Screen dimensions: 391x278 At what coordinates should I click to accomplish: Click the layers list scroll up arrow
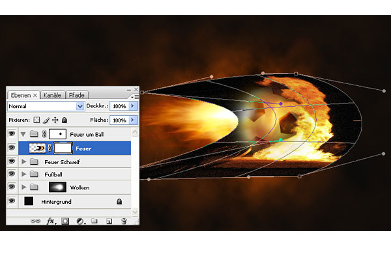pos(135,132)
